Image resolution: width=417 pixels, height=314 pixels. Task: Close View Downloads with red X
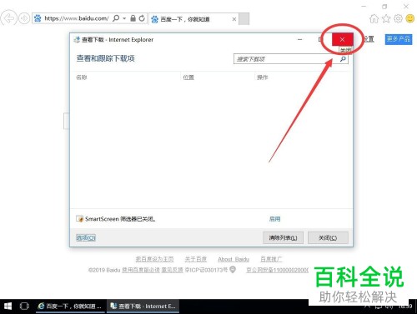point(342,40)
